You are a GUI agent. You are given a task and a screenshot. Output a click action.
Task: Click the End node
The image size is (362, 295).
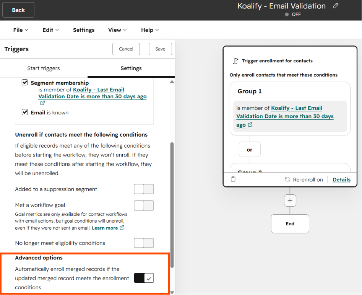[290, 223]
